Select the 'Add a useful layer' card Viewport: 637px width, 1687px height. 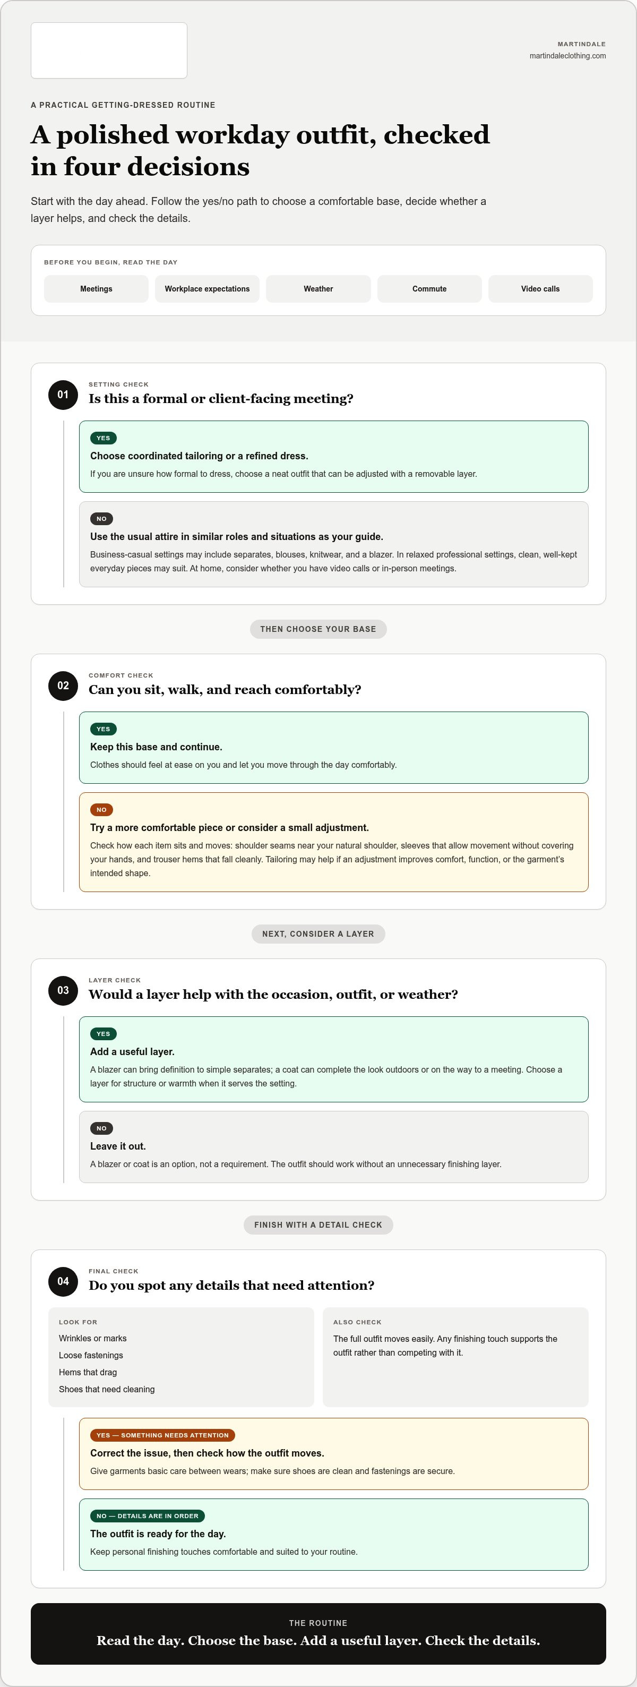[x=334, y=1059]
